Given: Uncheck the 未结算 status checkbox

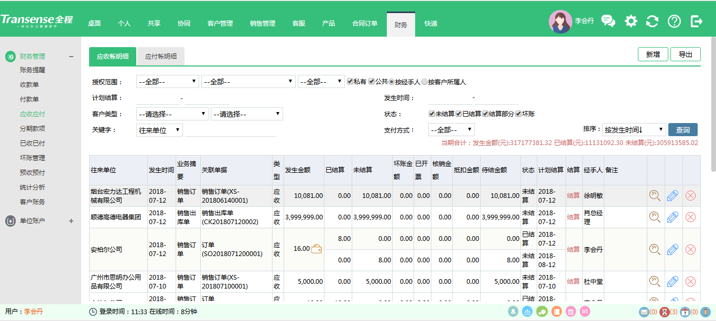Looking at the screenshot, I should point(432,114).
